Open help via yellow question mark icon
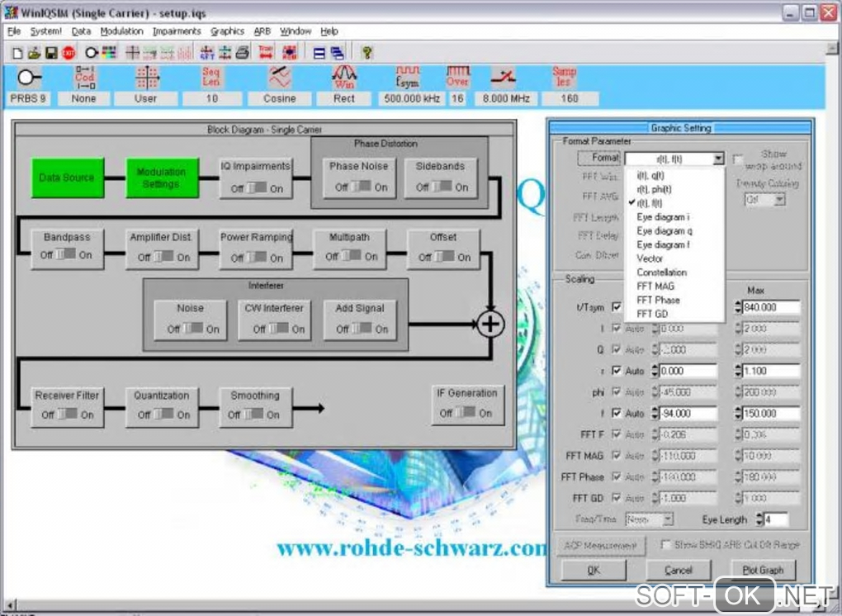The width and height of the screenshot is (842, 616). click(367, 53)
